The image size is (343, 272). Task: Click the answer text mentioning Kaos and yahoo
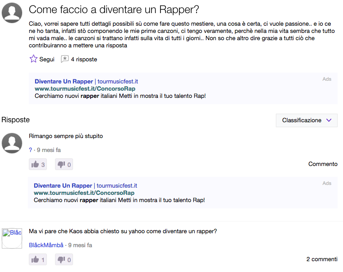[x=123, y=231]
